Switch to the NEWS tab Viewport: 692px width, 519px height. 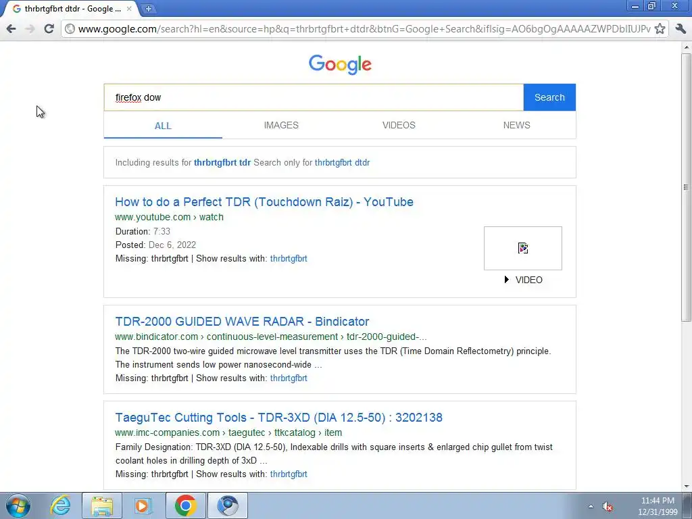[x=517, y=125]
